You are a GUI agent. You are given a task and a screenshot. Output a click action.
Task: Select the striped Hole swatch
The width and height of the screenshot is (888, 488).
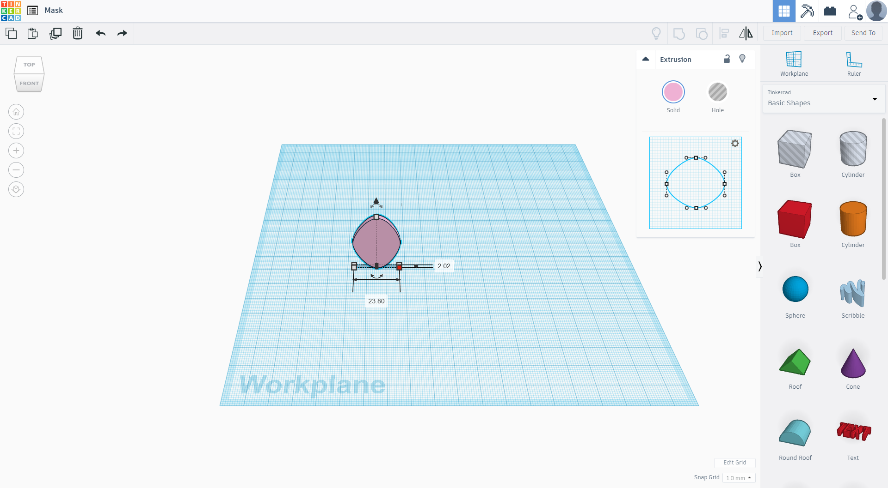click(x=718, y=92)
